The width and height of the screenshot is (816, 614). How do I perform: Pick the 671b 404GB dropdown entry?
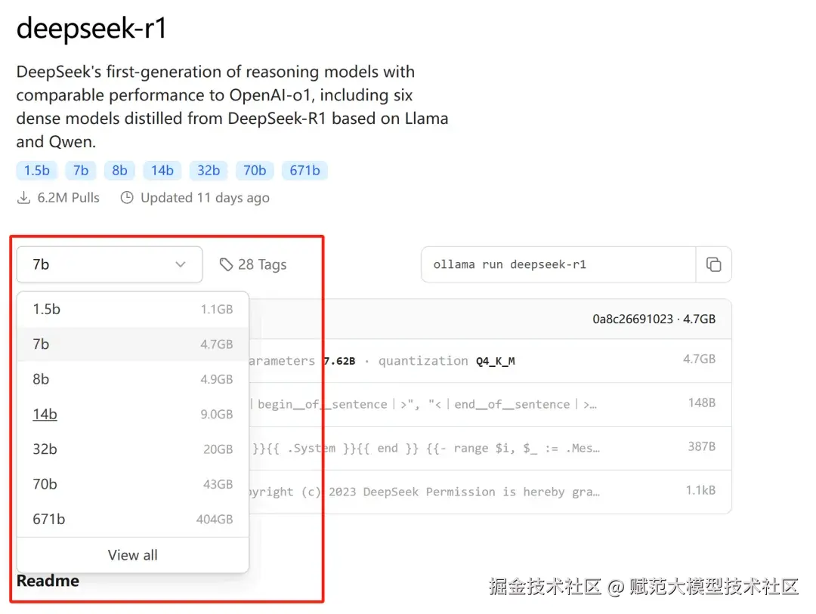133,519
